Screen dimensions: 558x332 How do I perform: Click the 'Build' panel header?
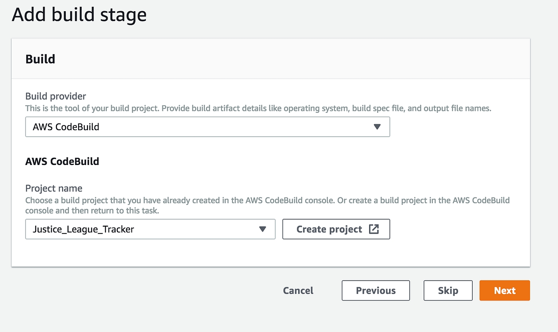click(x=40, y=59)
